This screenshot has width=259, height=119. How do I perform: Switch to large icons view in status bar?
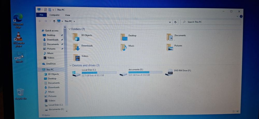(x=238, y=112)
